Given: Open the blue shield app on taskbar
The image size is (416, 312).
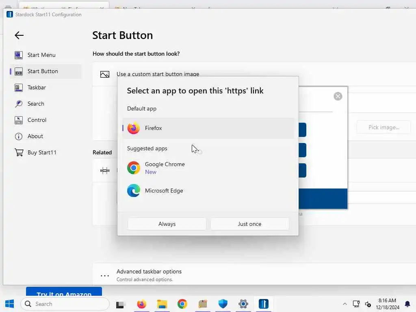Looking at the screenshot, I should [x=223, y=304].
